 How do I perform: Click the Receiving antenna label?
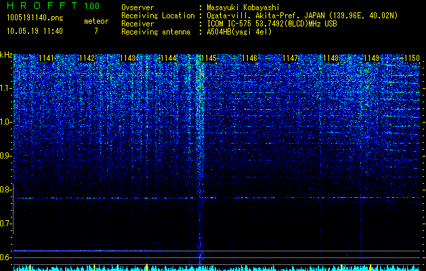tap(156, 32)
